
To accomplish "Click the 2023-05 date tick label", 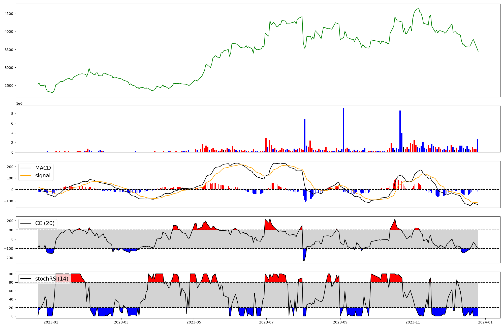I will coord(194,322).
